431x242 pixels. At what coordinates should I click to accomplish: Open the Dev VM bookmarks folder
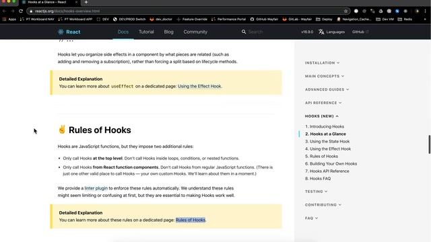point(385,19)
